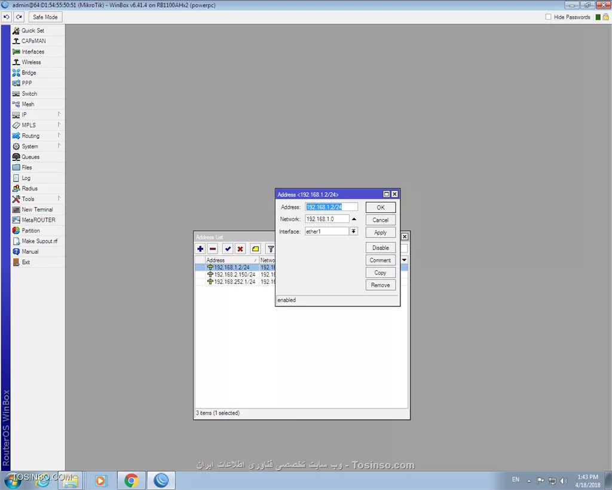Click the Partition pie icon

(x=16, y=230)
